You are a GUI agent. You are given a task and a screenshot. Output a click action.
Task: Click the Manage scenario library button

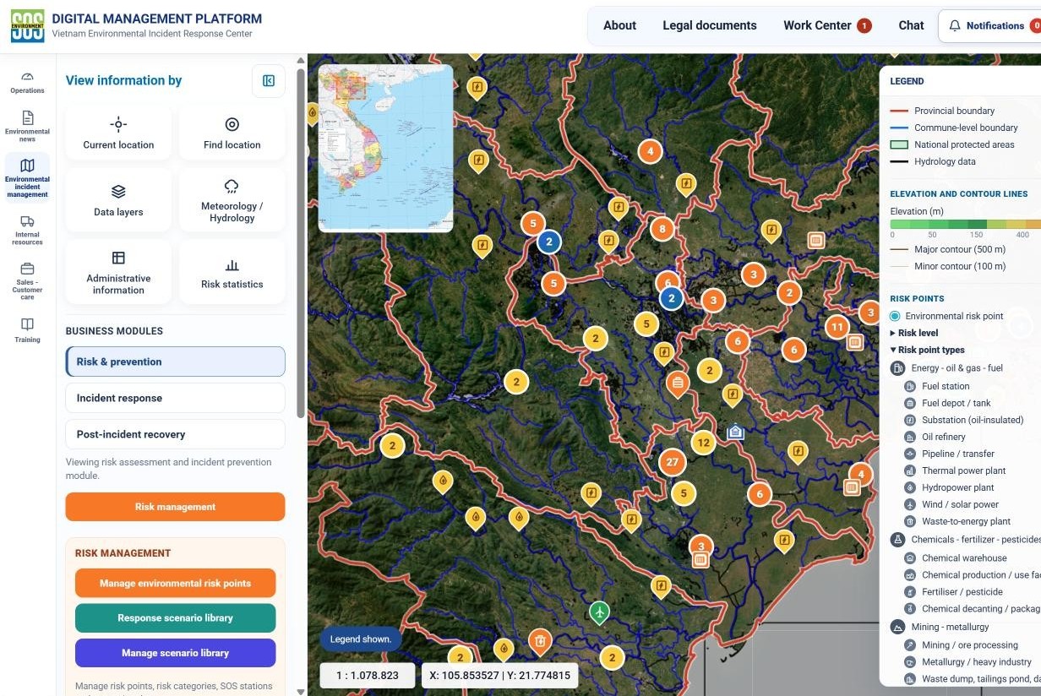coord(175,653)
